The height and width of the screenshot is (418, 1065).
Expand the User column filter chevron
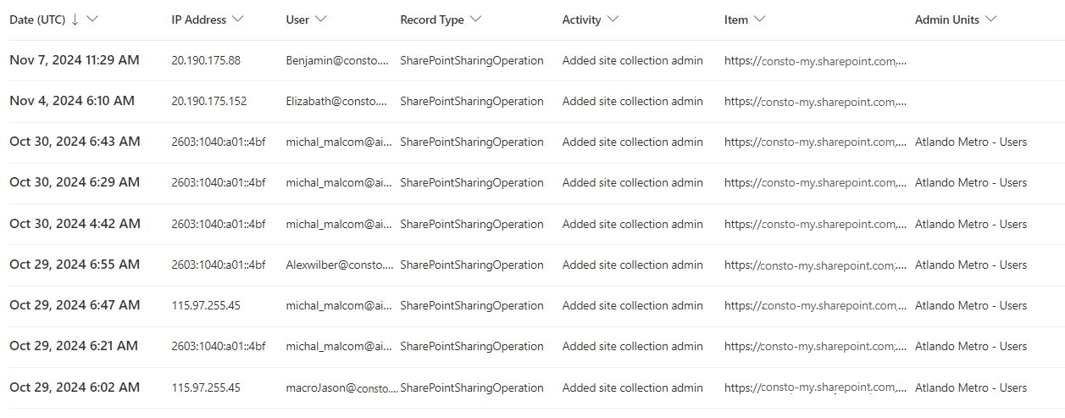pos(320,20)
